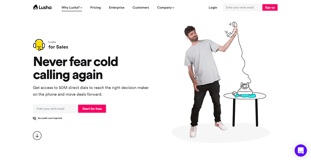Click the pink Sign up button
Viewport: 311px width, 160px height.
(270, 7)
